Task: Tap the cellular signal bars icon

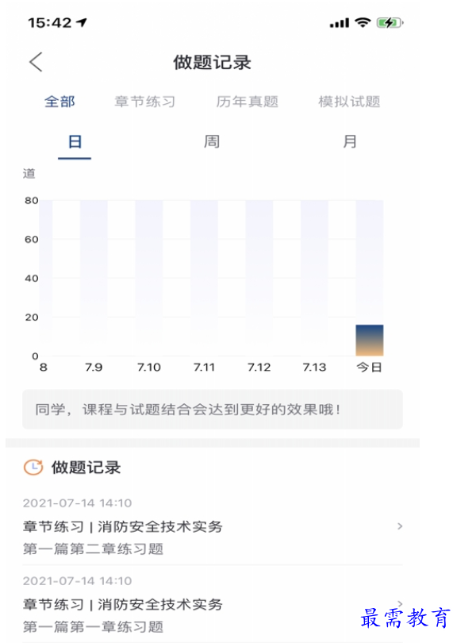Action: (x=340, y=23)
